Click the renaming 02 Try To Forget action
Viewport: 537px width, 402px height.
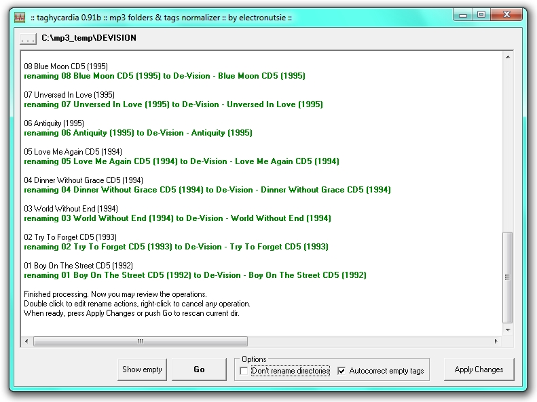[x=176, y=247]
